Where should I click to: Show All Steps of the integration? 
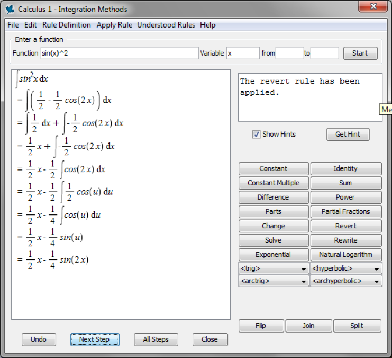point(156,339)
